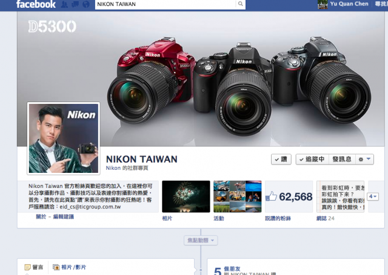The image size is (388, 275).
Task: Click the 相片/影片 photo icon
Action: (x=56, y=267)
